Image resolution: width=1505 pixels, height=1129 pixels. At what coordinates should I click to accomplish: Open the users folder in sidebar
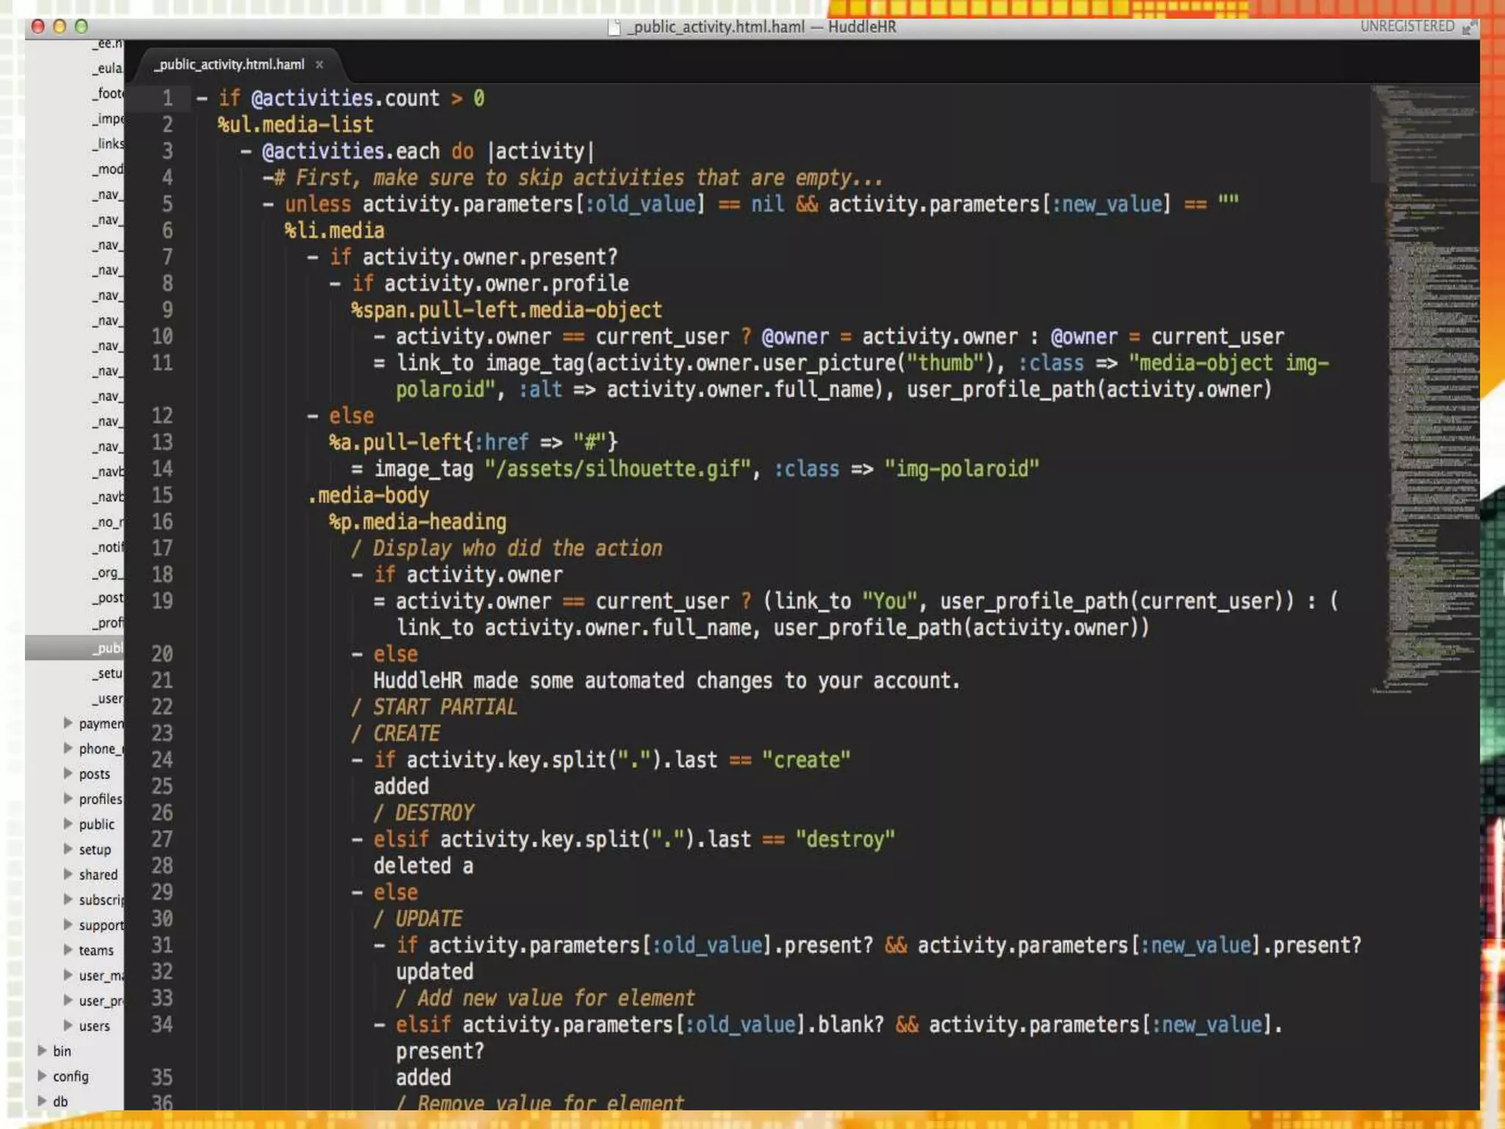pyautogui.click(x=94, y=1026)
